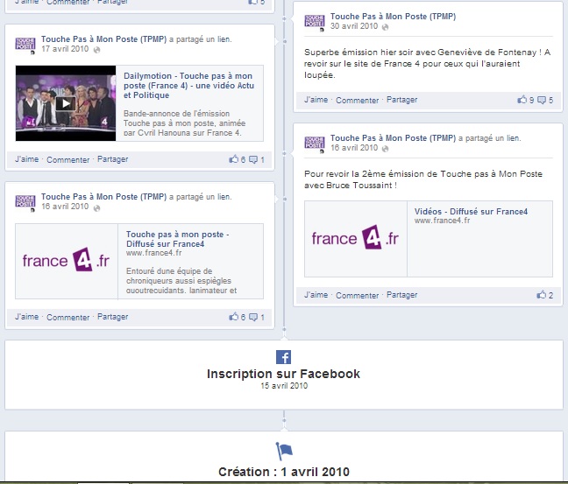568x484 pixels.
Task: Click J'aime on the Bruce Toussaint post
Action: coord(316,295)
